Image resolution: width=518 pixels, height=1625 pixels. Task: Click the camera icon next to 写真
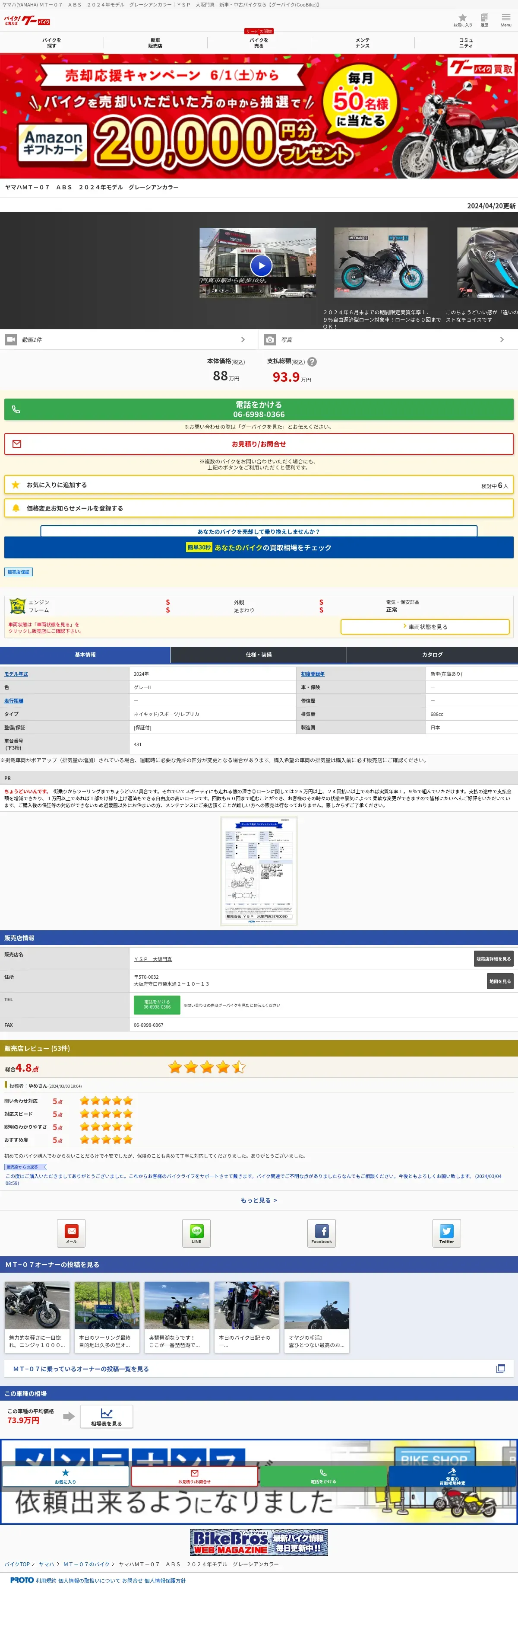(x=270, y=339)
